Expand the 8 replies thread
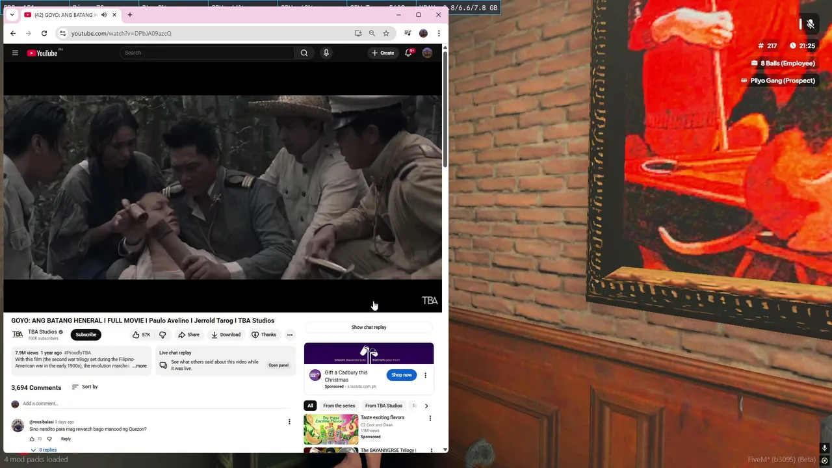The height and width of the screenshot is (468, 832). point(44,450)
